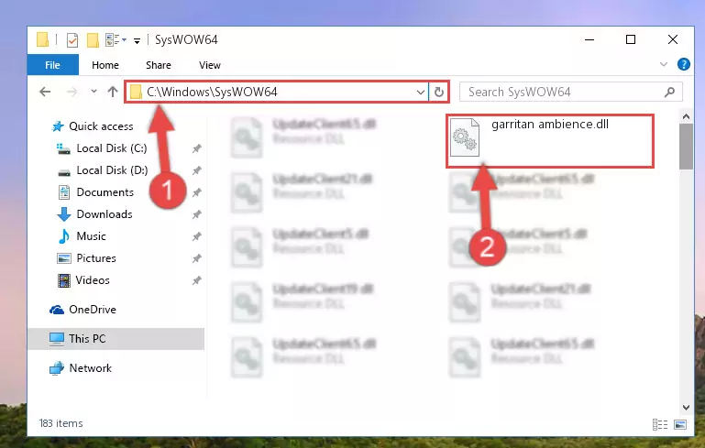Open Help with the blue question mark icon

coord(683,64)
